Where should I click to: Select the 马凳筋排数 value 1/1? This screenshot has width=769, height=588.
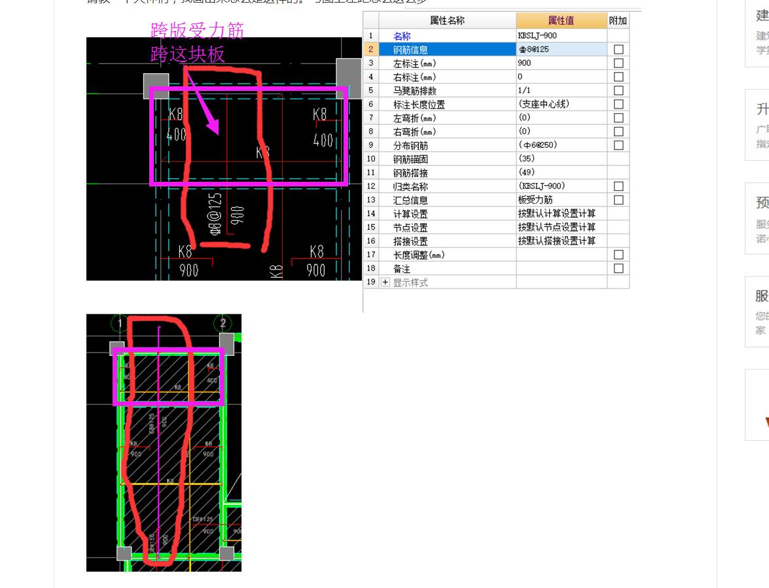click(524, 91)
